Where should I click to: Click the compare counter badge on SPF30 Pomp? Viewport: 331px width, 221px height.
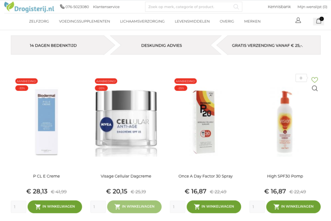(301, 78)
